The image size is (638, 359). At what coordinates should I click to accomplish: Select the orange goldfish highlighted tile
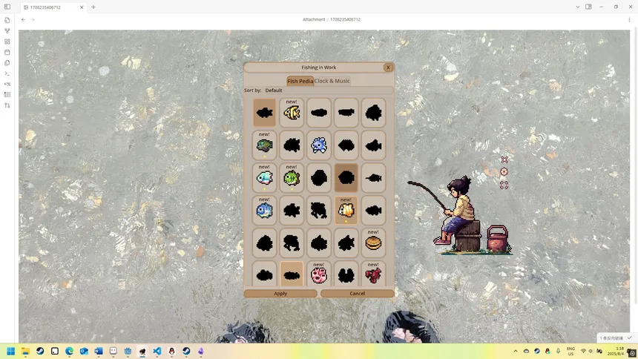coord(346,211)
